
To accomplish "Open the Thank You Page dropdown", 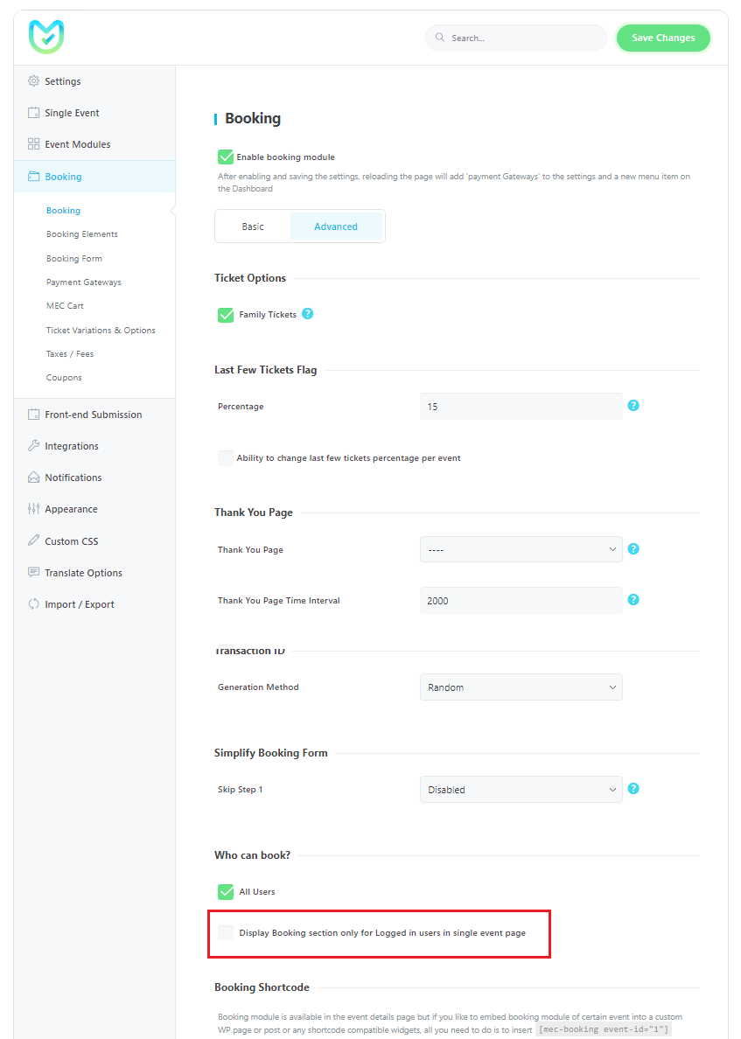I will [x=521, y=549].
